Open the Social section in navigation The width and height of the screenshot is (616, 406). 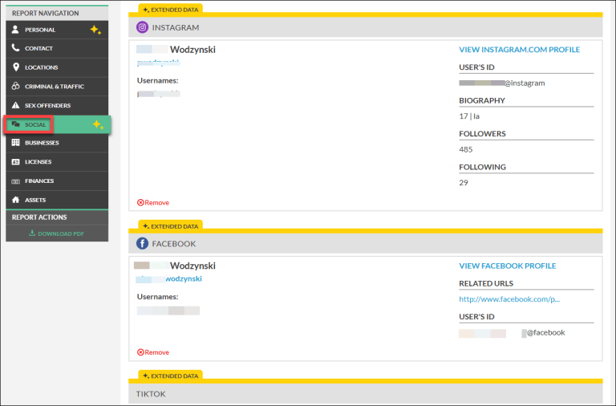(x=36, y=124)
